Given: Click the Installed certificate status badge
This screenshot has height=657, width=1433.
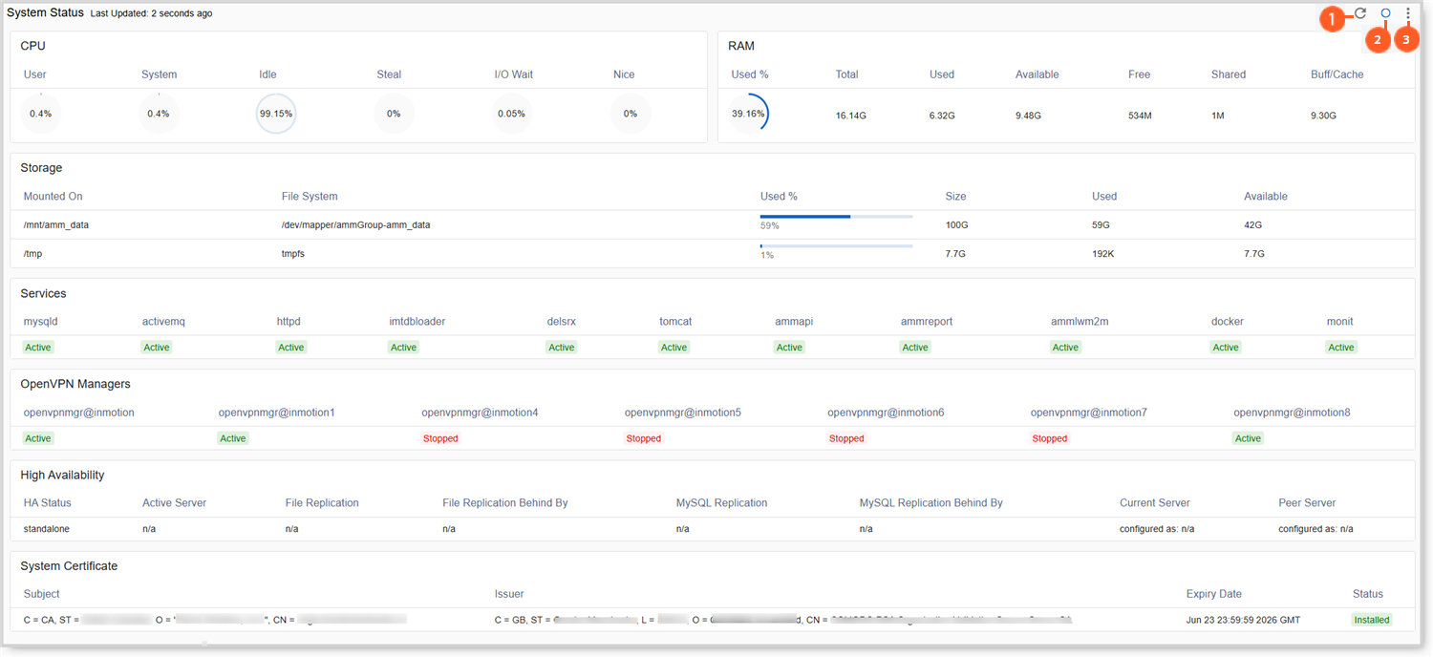Looking at the screenshot, I should [1371, 620].
